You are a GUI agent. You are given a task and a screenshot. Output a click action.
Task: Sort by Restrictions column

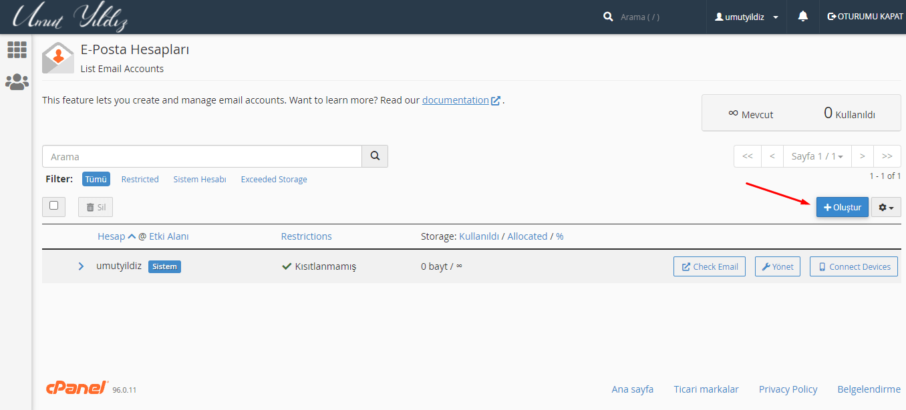pos(306,236)
